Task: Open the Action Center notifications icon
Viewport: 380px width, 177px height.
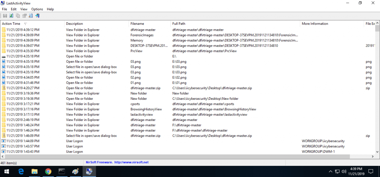Action: pos(371,172)
